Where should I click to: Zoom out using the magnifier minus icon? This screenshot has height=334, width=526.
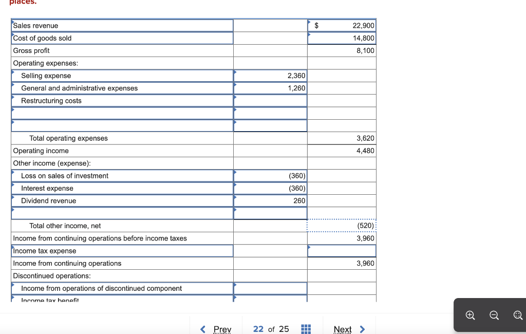494,315
